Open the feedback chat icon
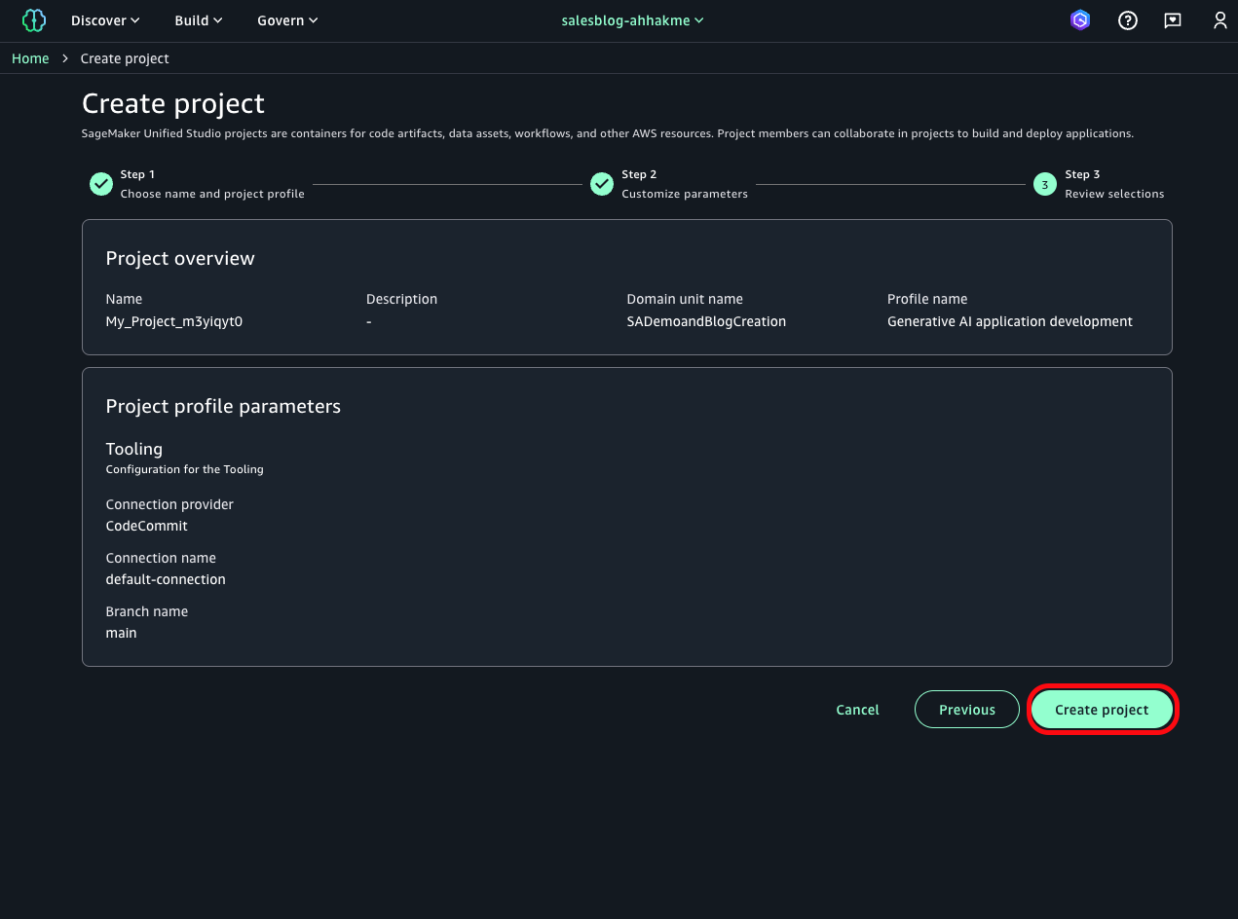This screenshot has height=919, width=1238. point(1173,19)
